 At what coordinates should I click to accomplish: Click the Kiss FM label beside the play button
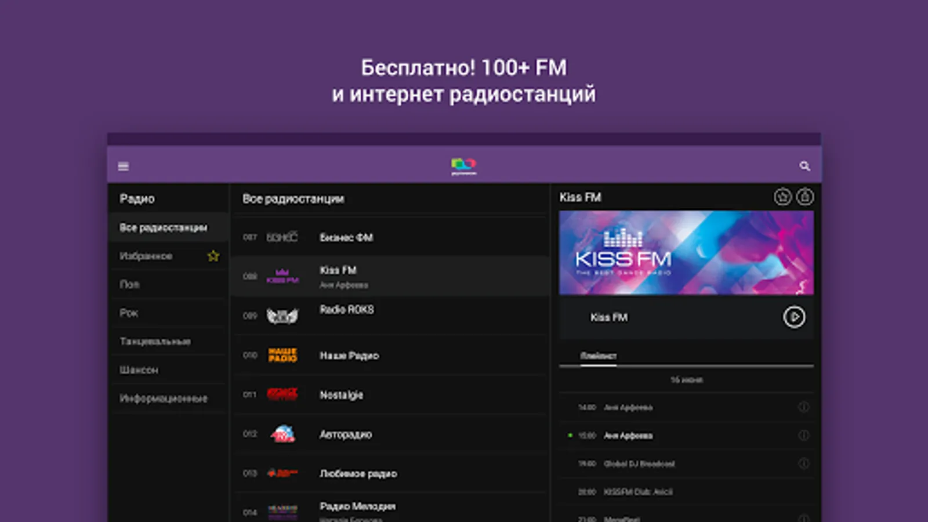click(x=609, y=317)
